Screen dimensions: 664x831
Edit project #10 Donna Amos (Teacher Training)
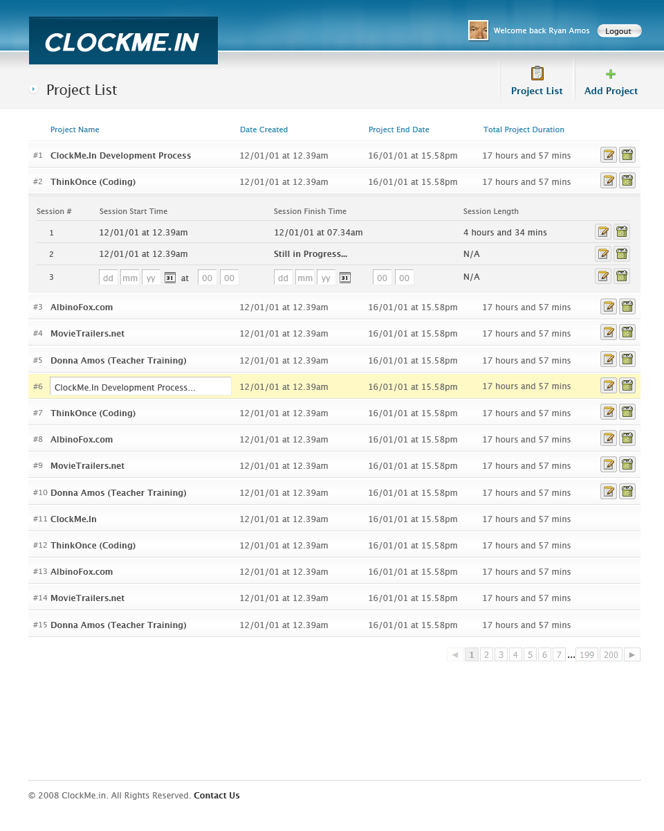(609, 492)
